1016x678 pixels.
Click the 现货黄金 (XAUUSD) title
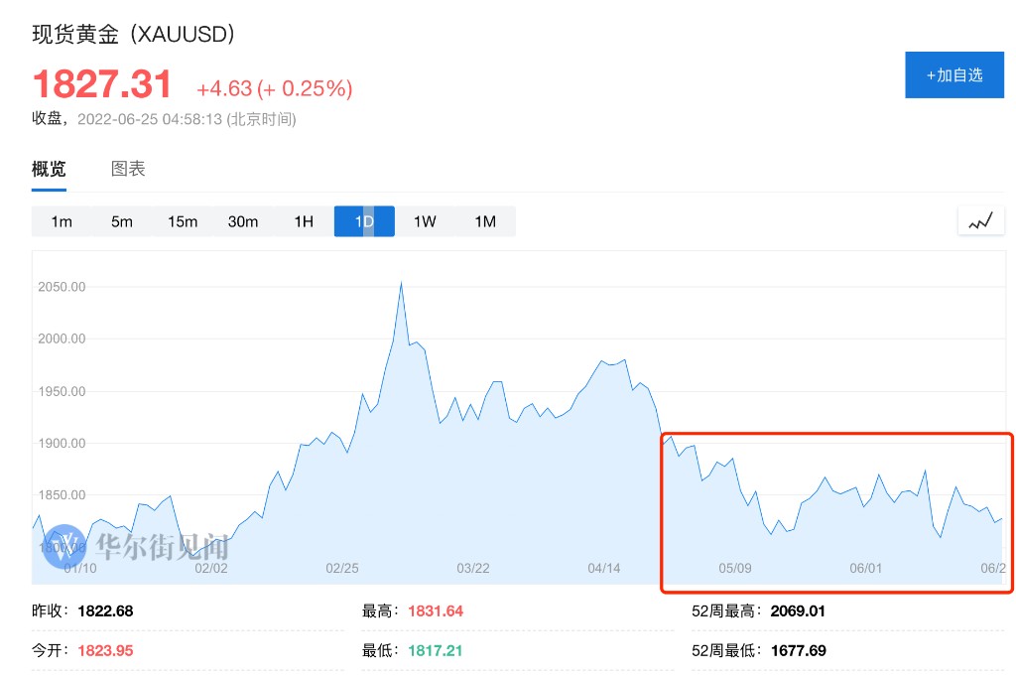click(133, 35)
